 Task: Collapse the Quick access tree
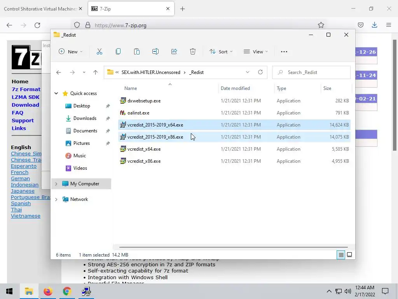[x=56, y=93]
